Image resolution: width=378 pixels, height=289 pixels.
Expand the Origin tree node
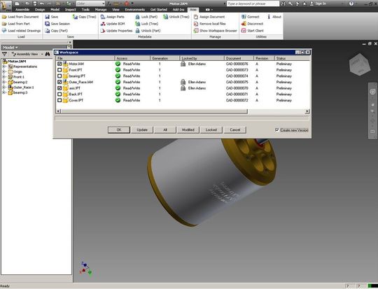tap(4, 71)
